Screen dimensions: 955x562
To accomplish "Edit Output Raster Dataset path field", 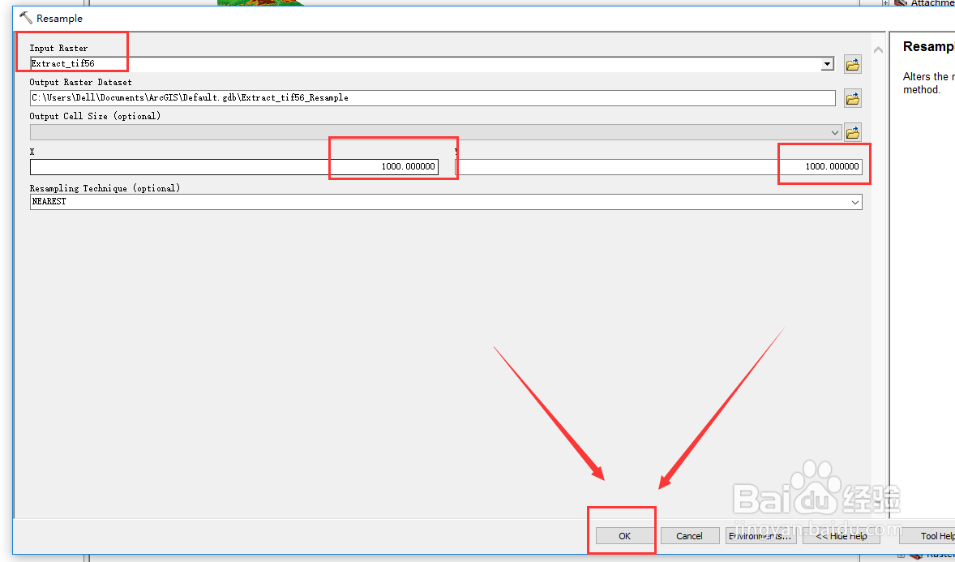I will (x=432, y=97).
